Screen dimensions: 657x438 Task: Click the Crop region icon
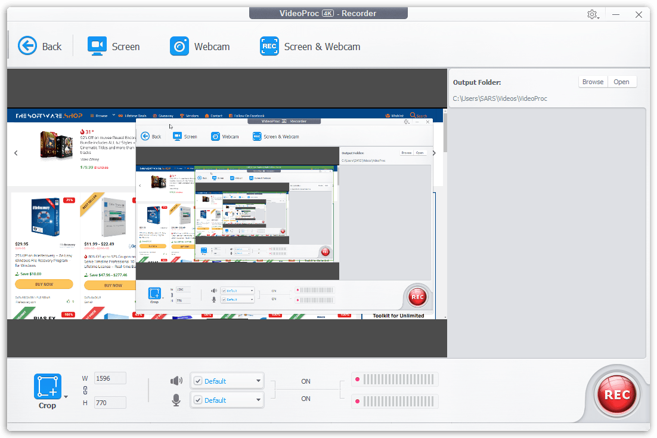[47, 387]
